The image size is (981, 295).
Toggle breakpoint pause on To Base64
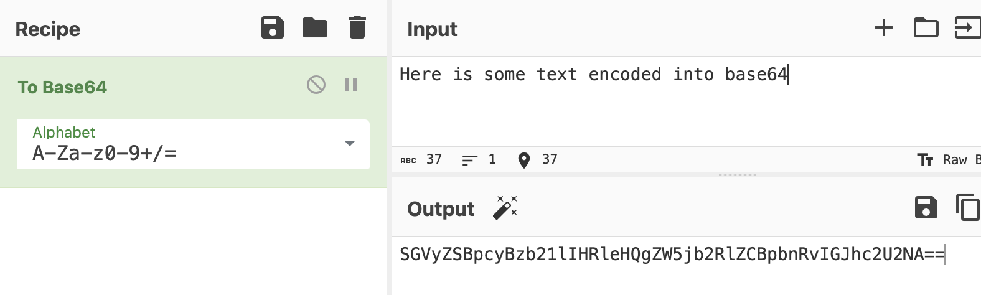(x=351, y=85)
